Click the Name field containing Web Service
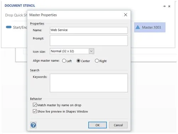 click(x=89, y=30)
